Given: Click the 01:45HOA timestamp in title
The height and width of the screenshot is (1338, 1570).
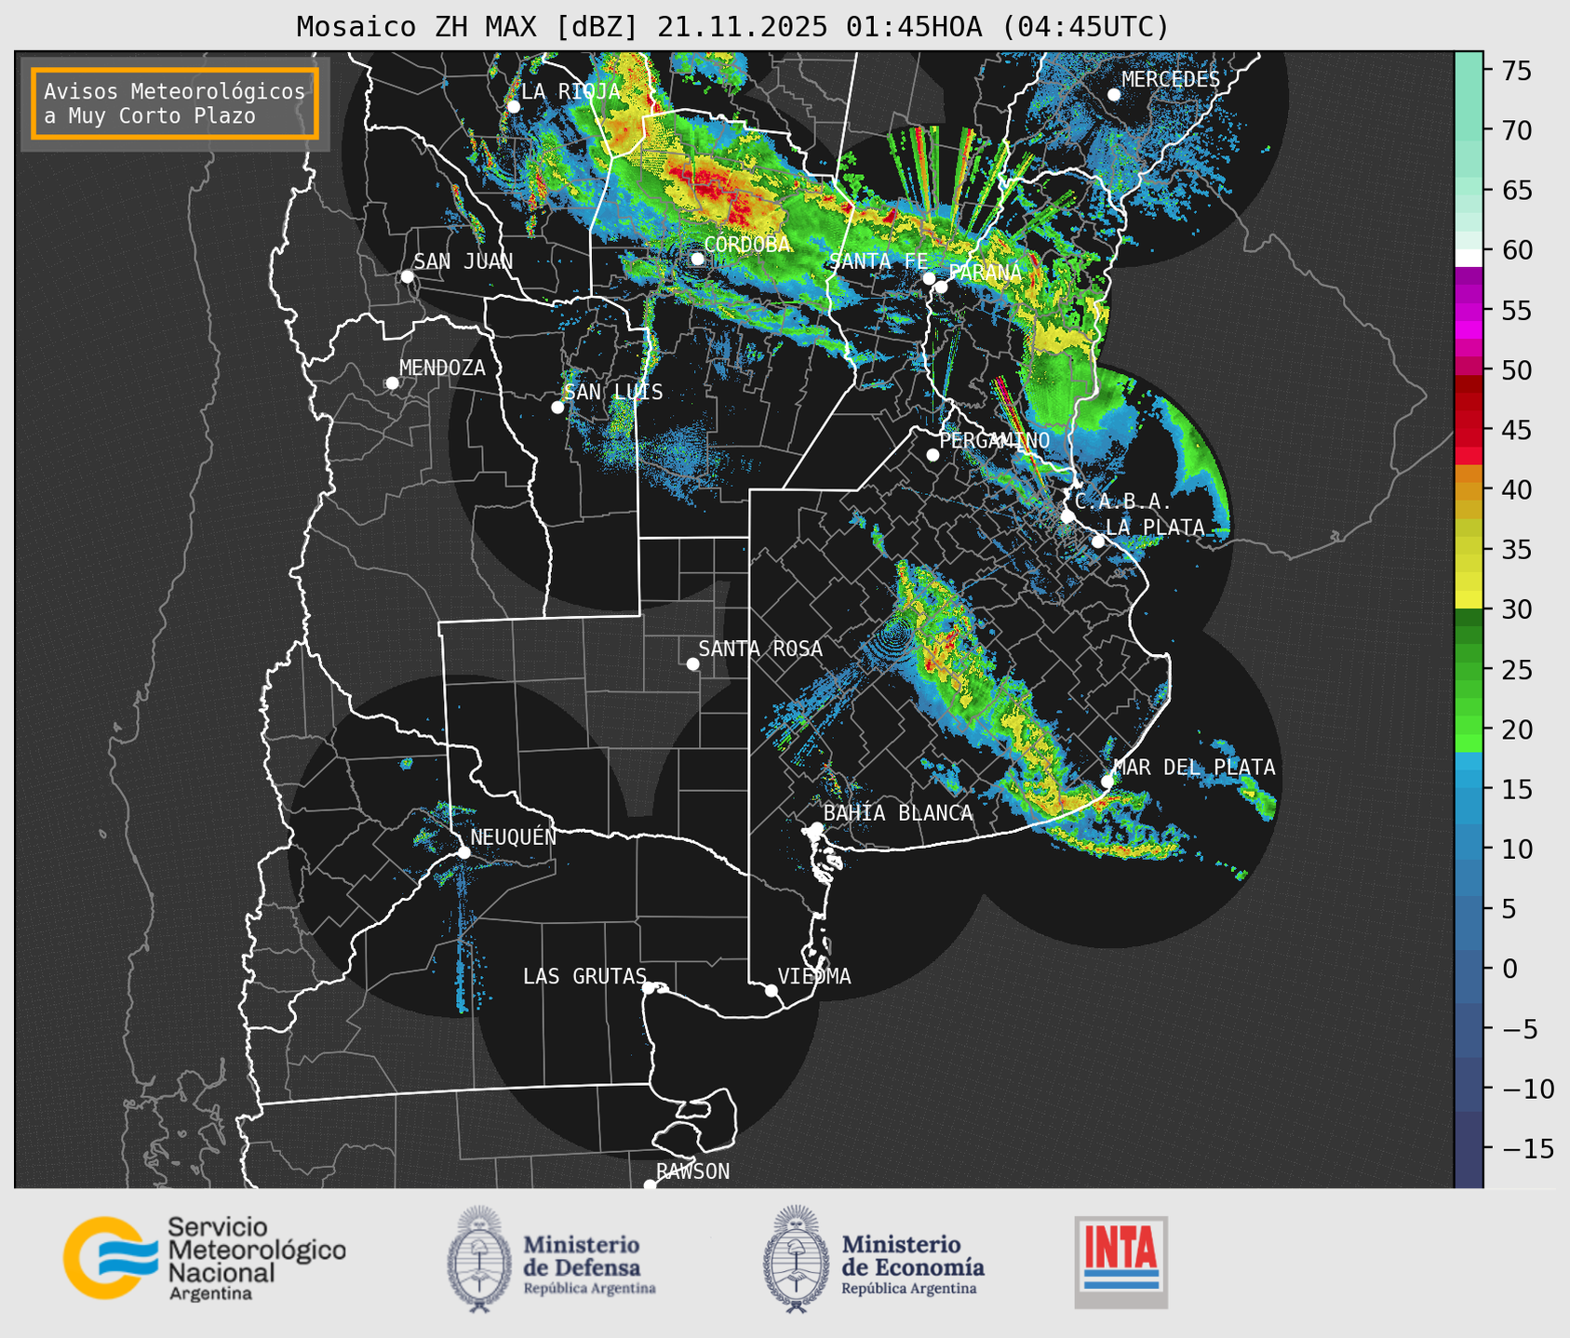Looking at the screenshot, I should point(913,27).
